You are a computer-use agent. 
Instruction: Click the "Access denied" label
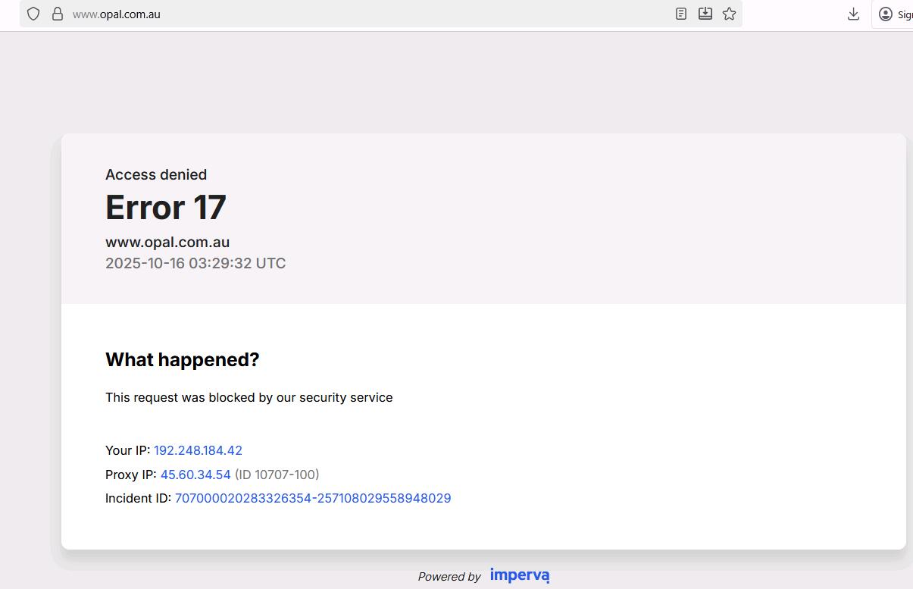pyautogui.click(x=156, y=174)
